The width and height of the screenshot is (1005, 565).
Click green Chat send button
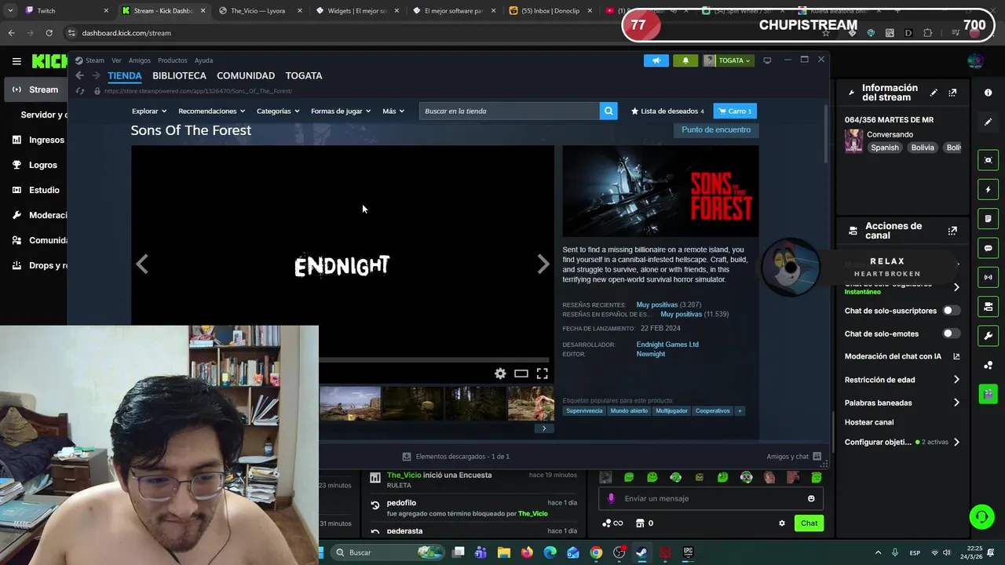(809, 523)
